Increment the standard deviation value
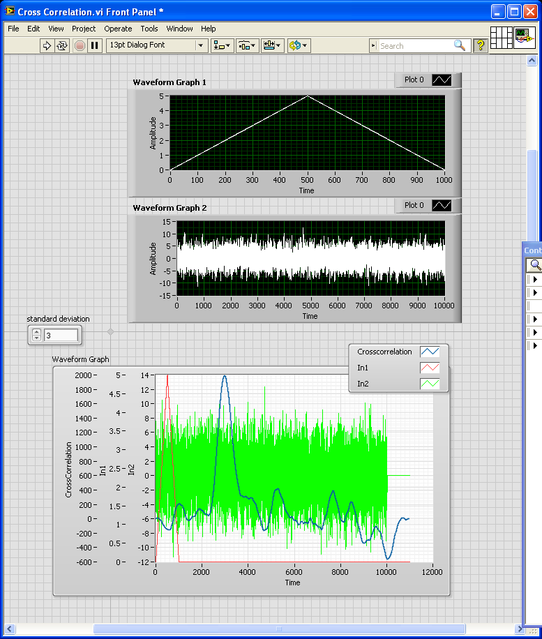Viewport: 542px width, 639px height. coord(37,332)
